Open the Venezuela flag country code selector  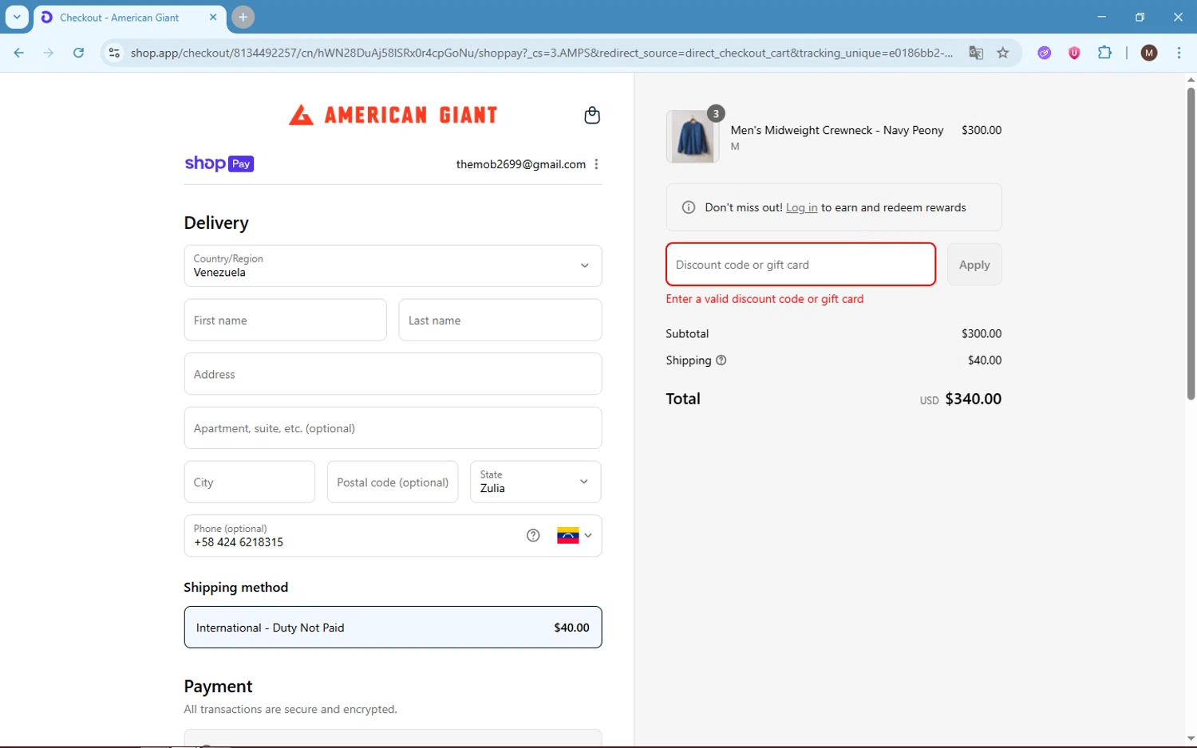click(575, 535)
